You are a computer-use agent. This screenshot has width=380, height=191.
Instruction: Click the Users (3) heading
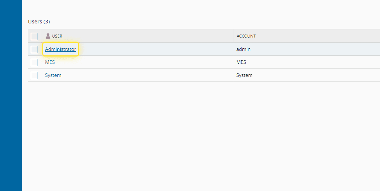pyautogui.click(x=39, y=22)
